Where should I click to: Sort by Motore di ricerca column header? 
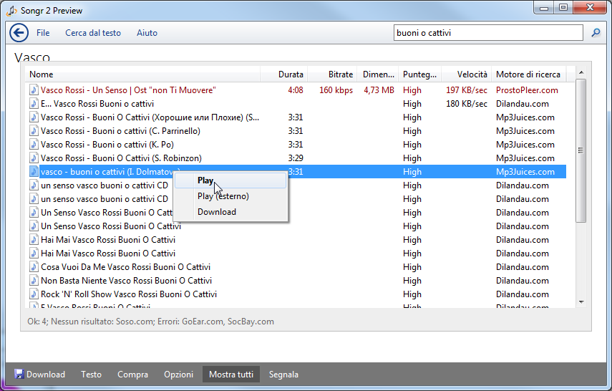[x=528, y=74]
